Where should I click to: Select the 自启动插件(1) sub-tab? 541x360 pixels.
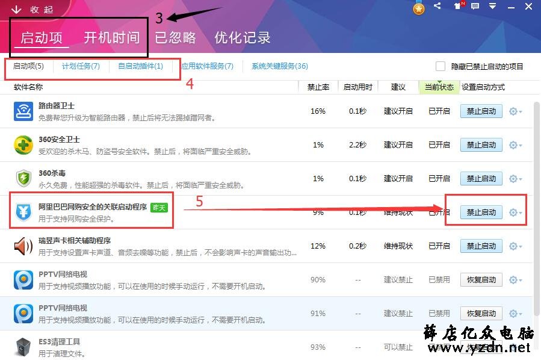point(140,66)
